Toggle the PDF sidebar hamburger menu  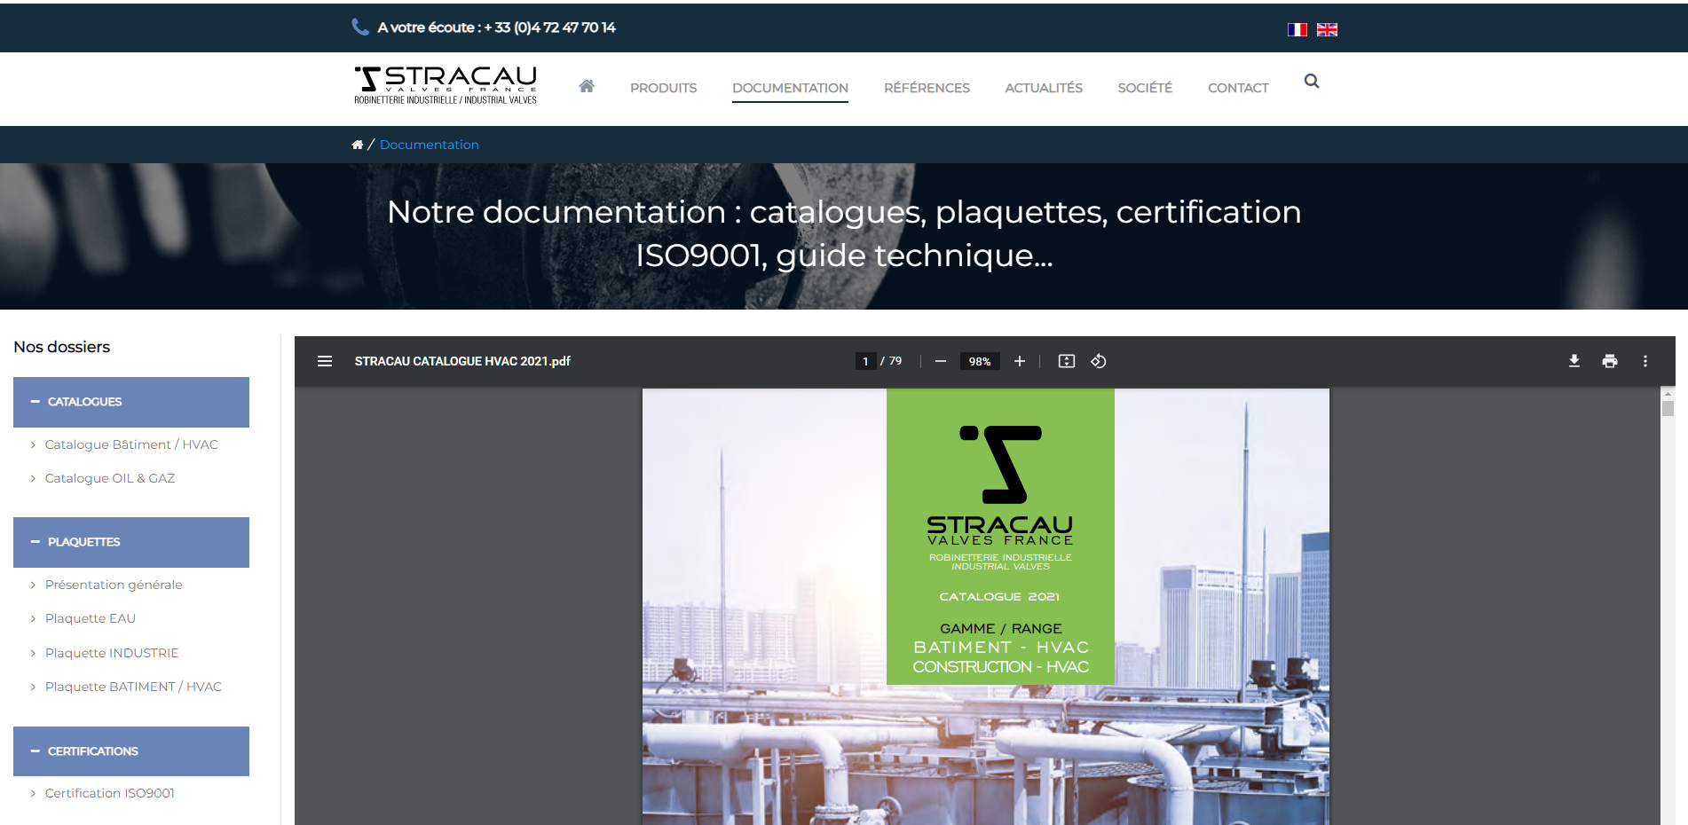tap(325, 361)
